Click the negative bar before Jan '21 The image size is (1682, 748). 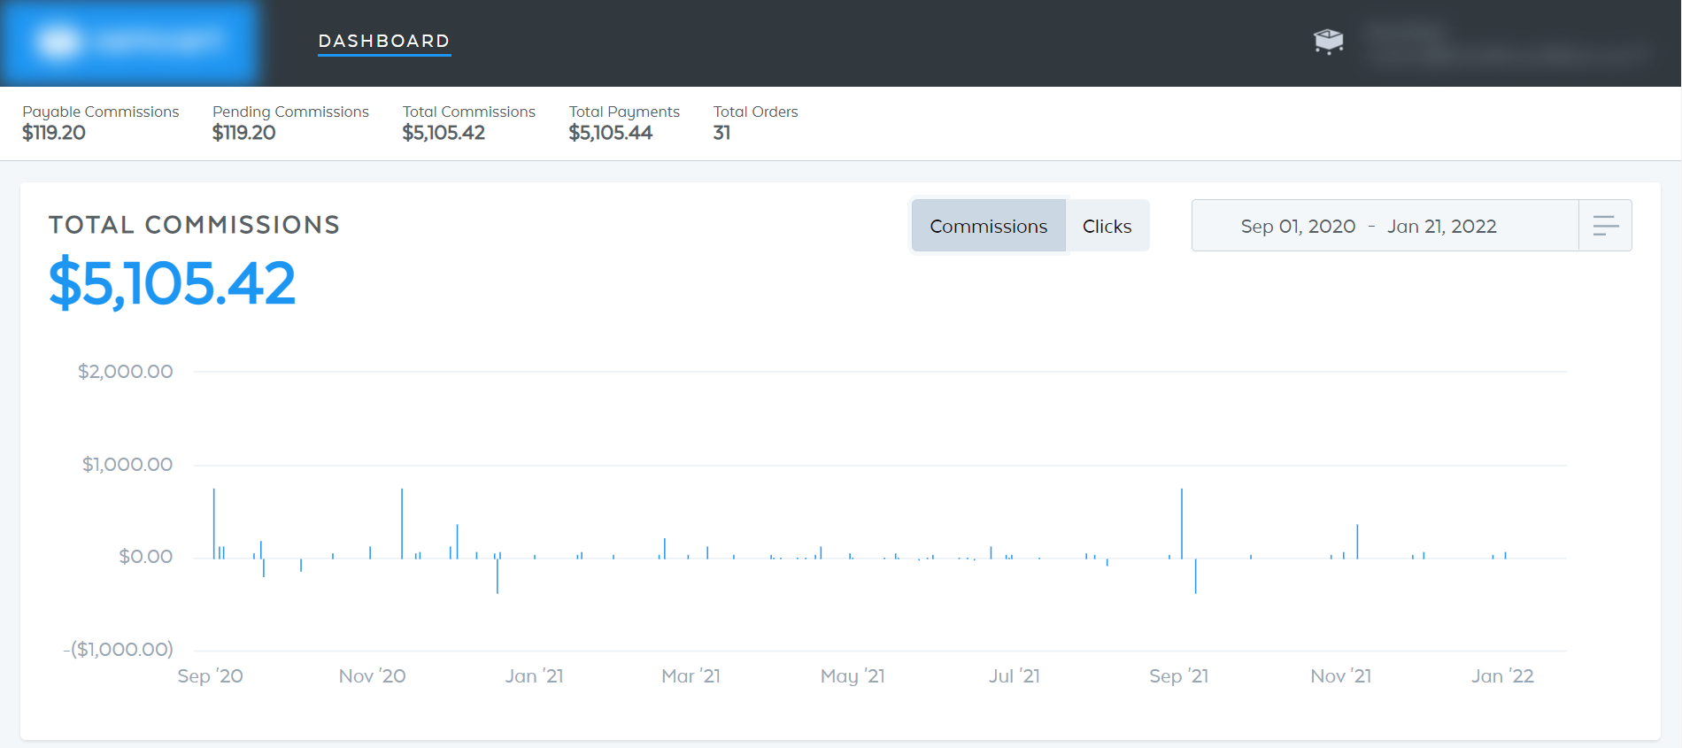(498, 575)
